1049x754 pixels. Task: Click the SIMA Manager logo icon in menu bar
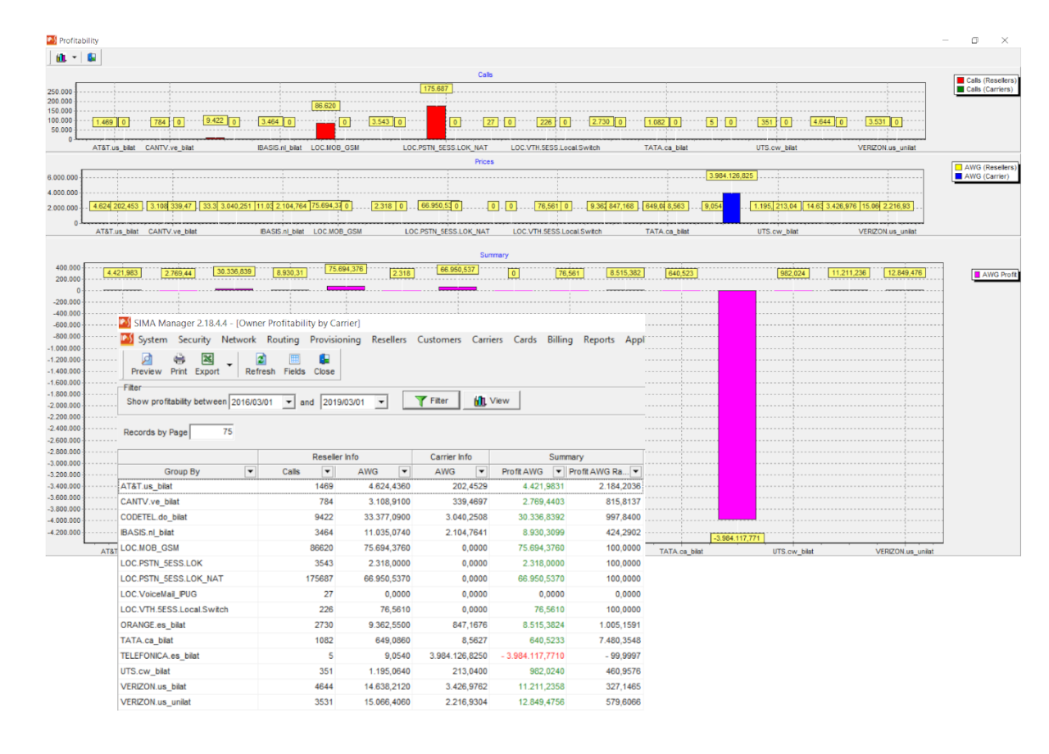(126, 339)
